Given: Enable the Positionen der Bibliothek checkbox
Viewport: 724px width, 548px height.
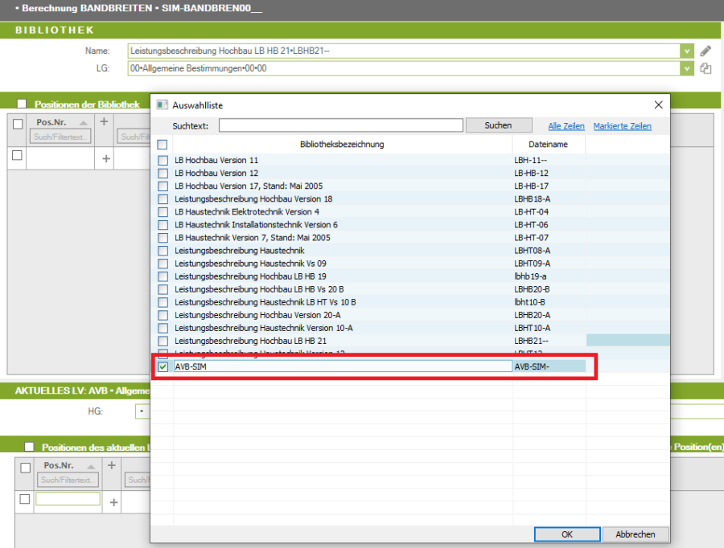Looking at the screenshot, I should [x=22, y=104].
